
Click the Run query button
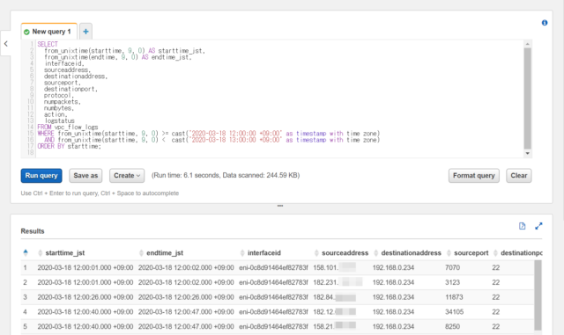41,176
